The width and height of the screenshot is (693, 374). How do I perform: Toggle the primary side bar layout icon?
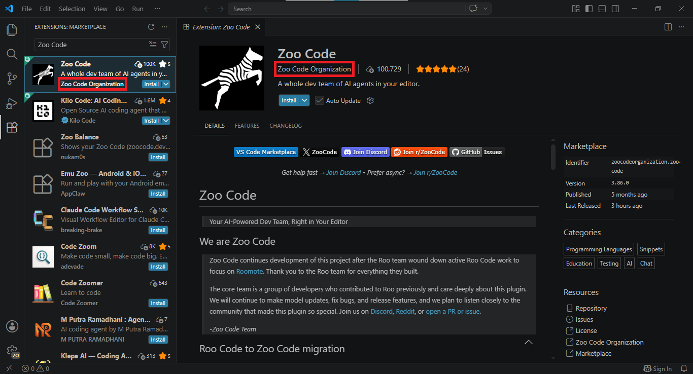(x=589, y=9)
